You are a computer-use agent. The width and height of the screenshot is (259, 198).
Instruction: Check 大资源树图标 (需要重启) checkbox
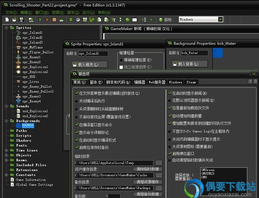click(x=170, y=147)
